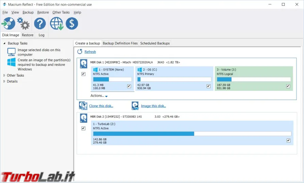Viewport: 304px width, 183px height.
Task: Click the monitor icon for imaging selected disks
Action: (12, 52)
